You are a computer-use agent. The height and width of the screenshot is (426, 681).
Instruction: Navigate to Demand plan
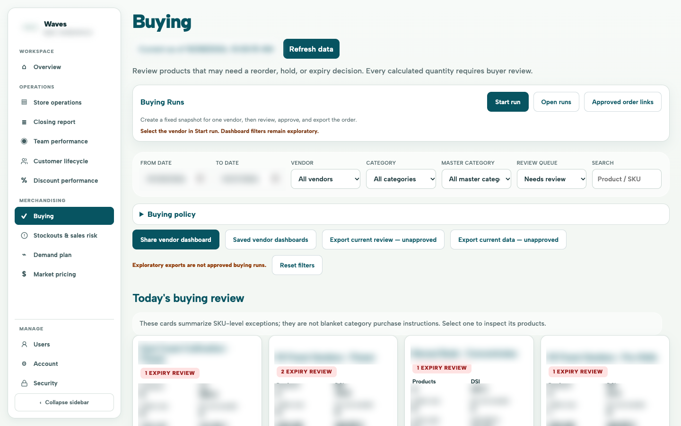click(64, 255)
